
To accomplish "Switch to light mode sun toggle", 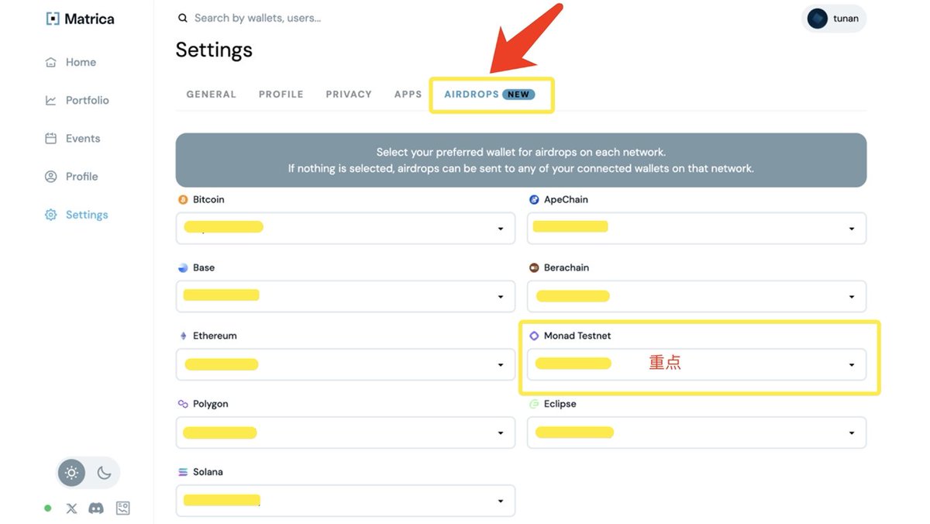I will point(72,472).
